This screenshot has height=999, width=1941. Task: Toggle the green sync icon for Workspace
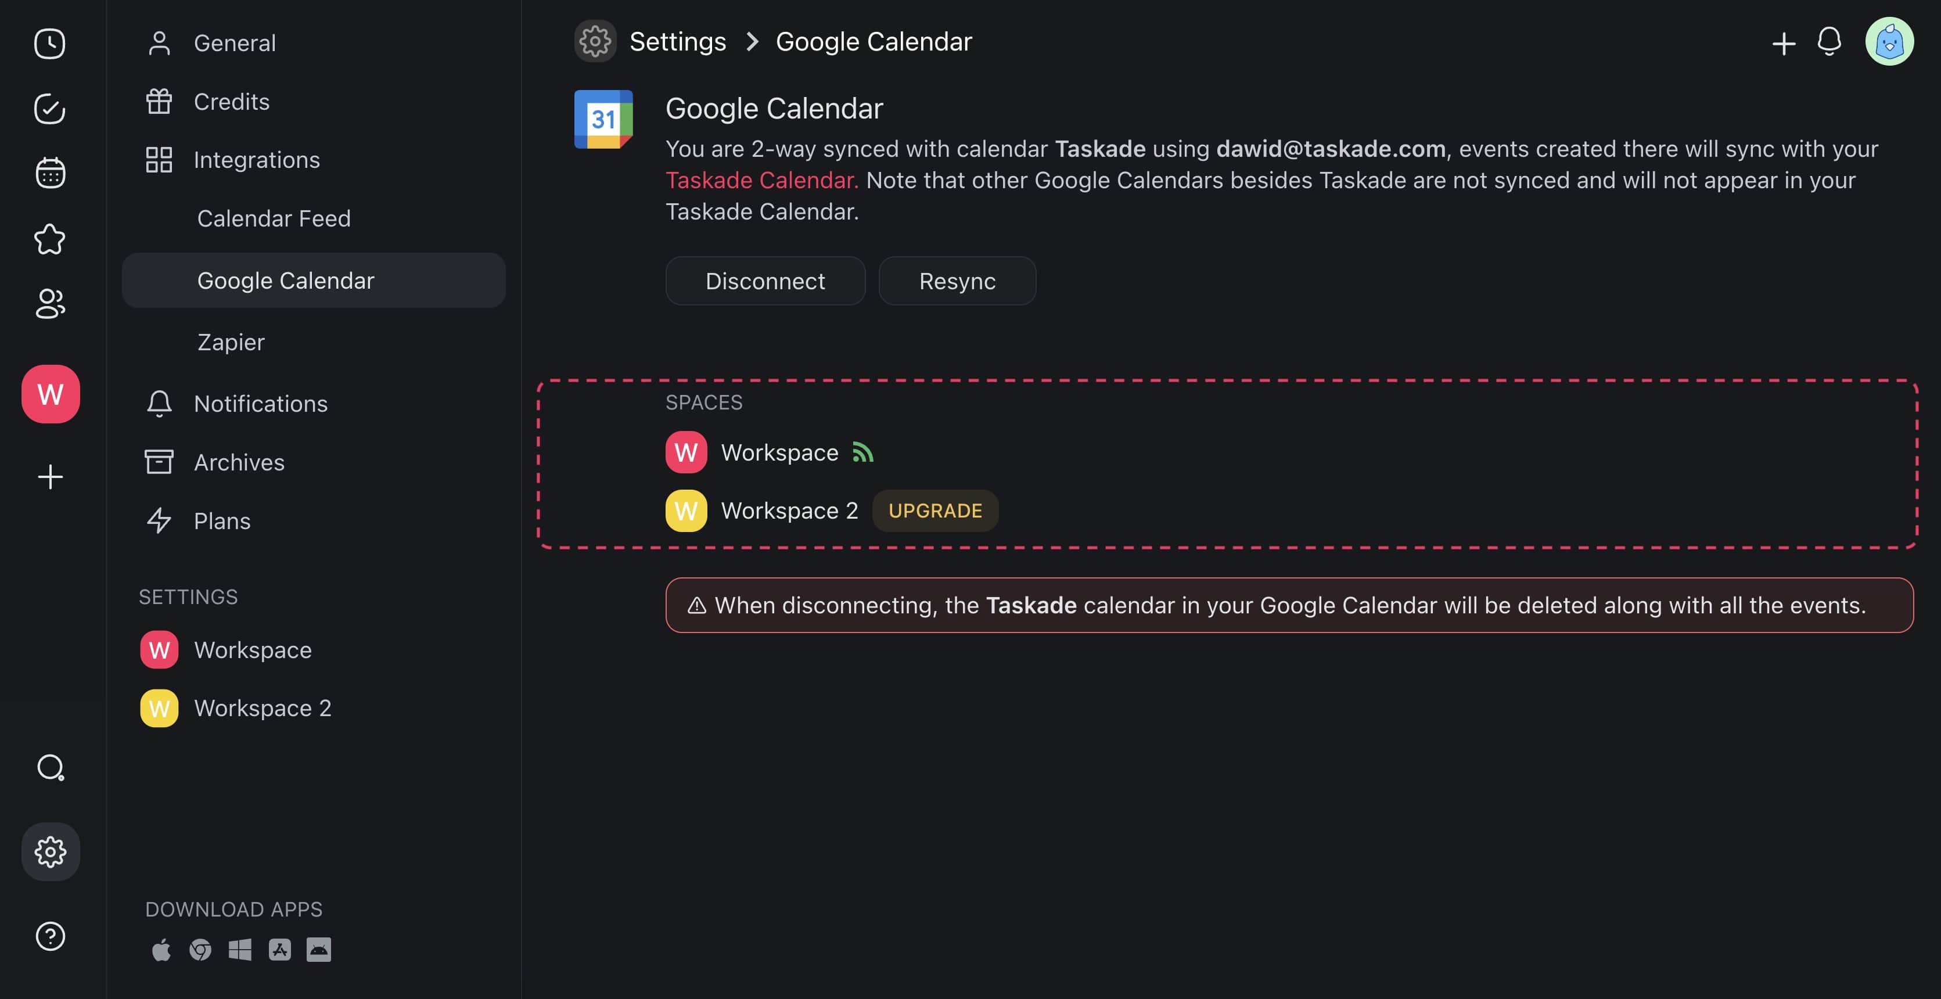[862, 452]
